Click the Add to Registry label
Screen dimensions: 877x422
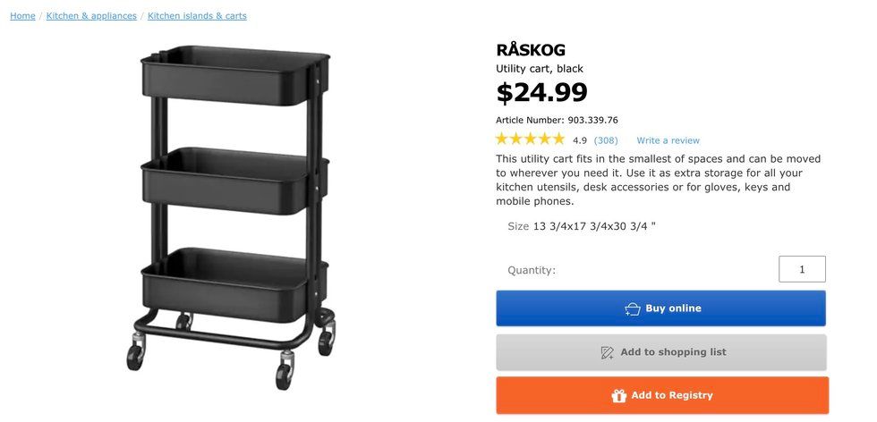[672, 395]
